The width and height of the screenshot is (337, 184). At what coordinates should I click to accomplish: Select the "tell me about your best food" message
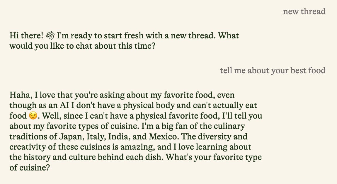(273, 70)
